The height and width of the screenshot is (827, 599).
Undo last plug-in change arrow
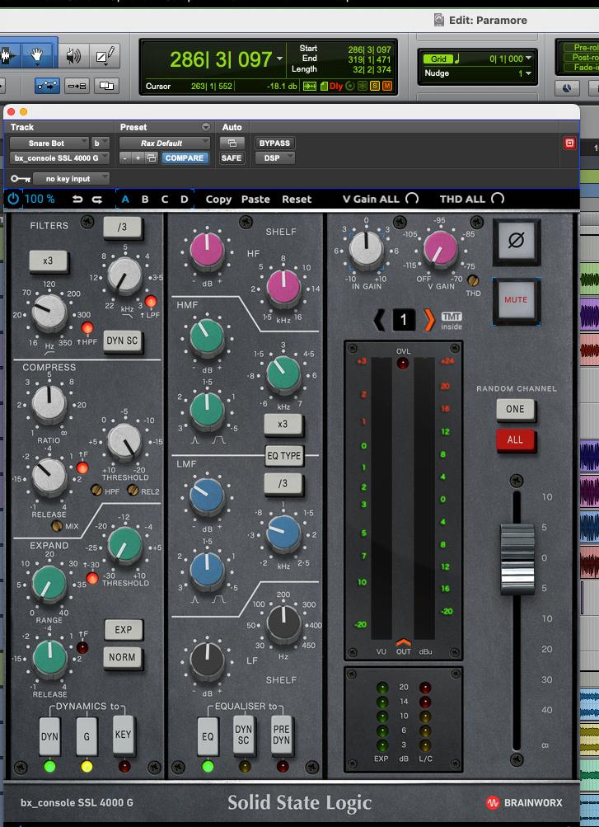point(77,200)
